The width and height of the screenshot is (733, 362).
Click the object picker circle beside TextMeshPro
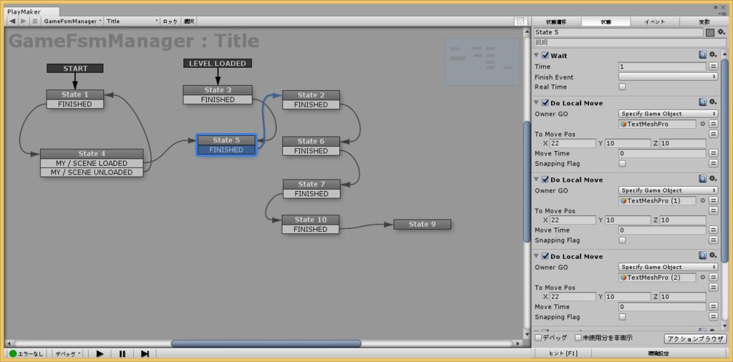coord(703,124)
